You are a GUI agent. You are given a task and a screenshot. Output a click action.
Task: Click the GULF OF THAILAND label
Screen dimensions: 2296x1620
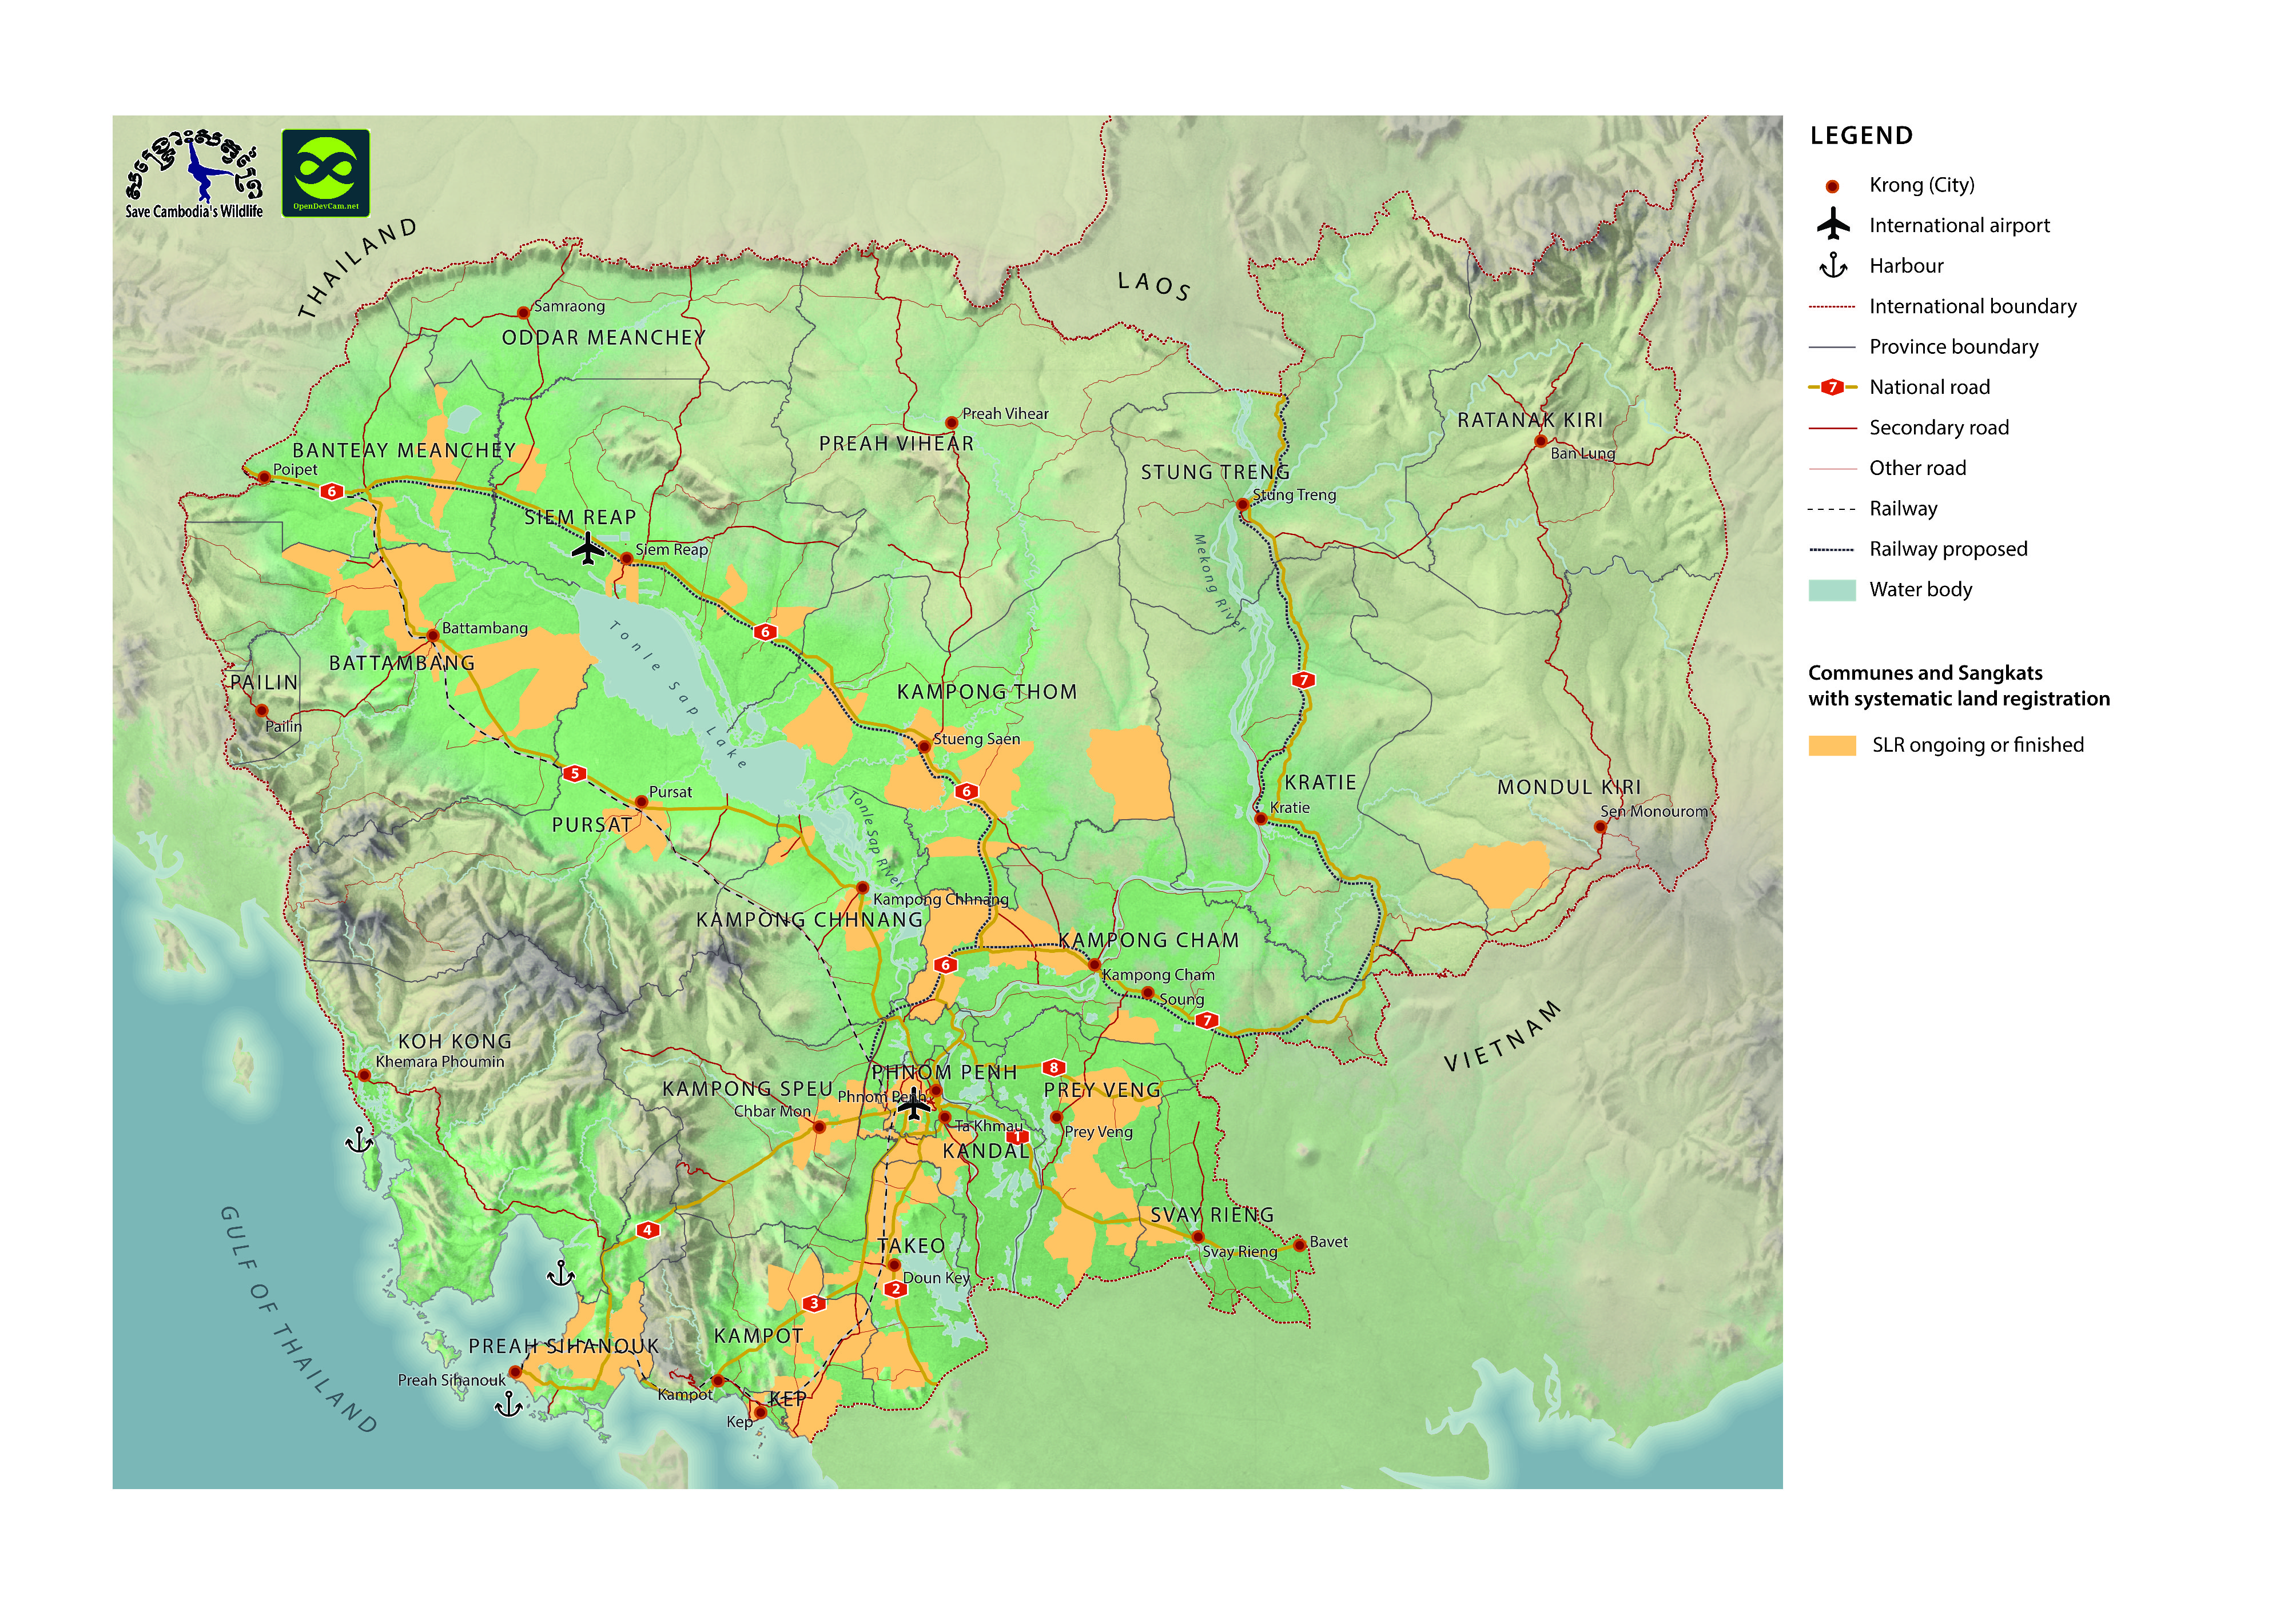tap(298, 1320)
